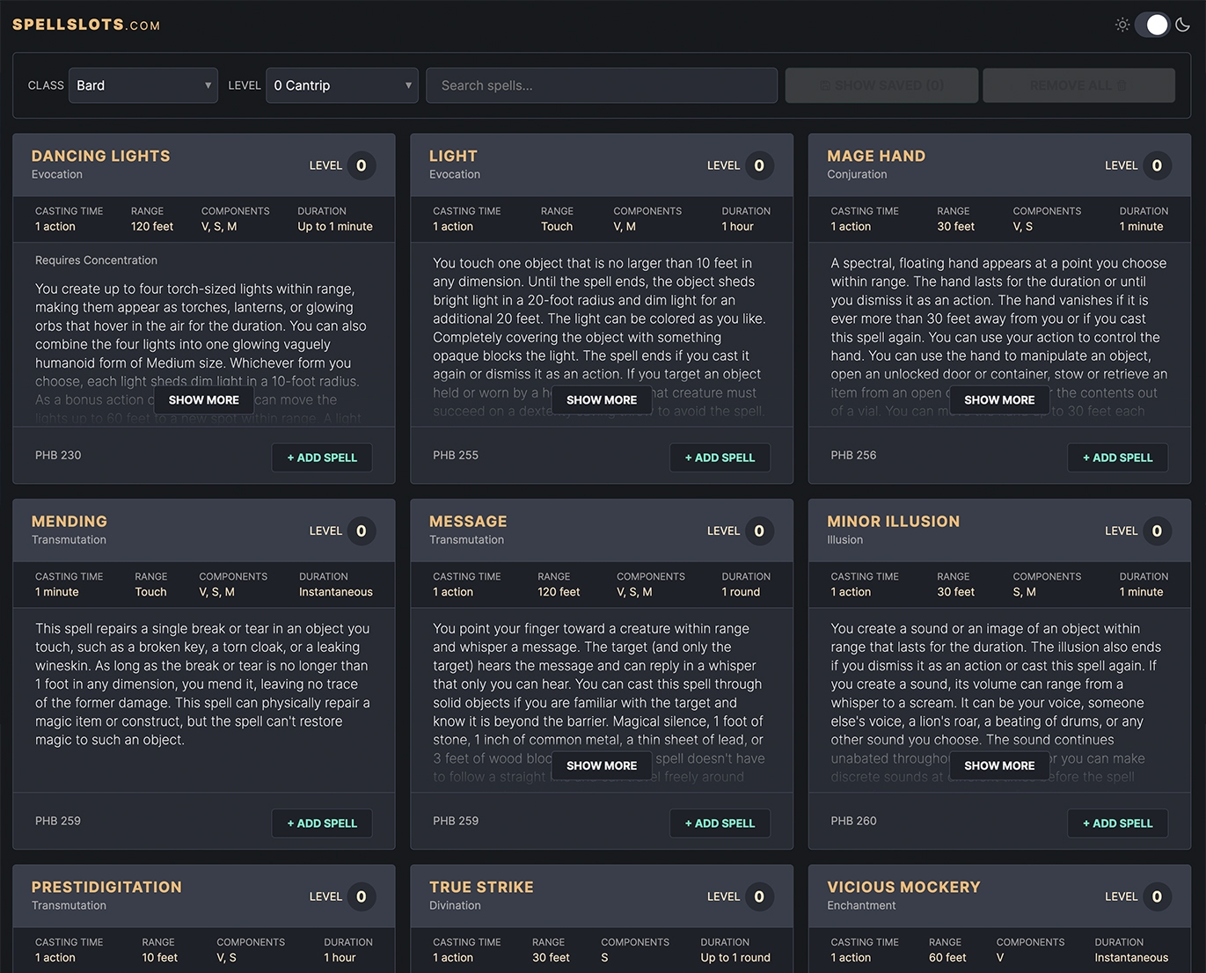Click the Search spells input field
Screen dimensions: 1206x973
click(x=601, y=85)
